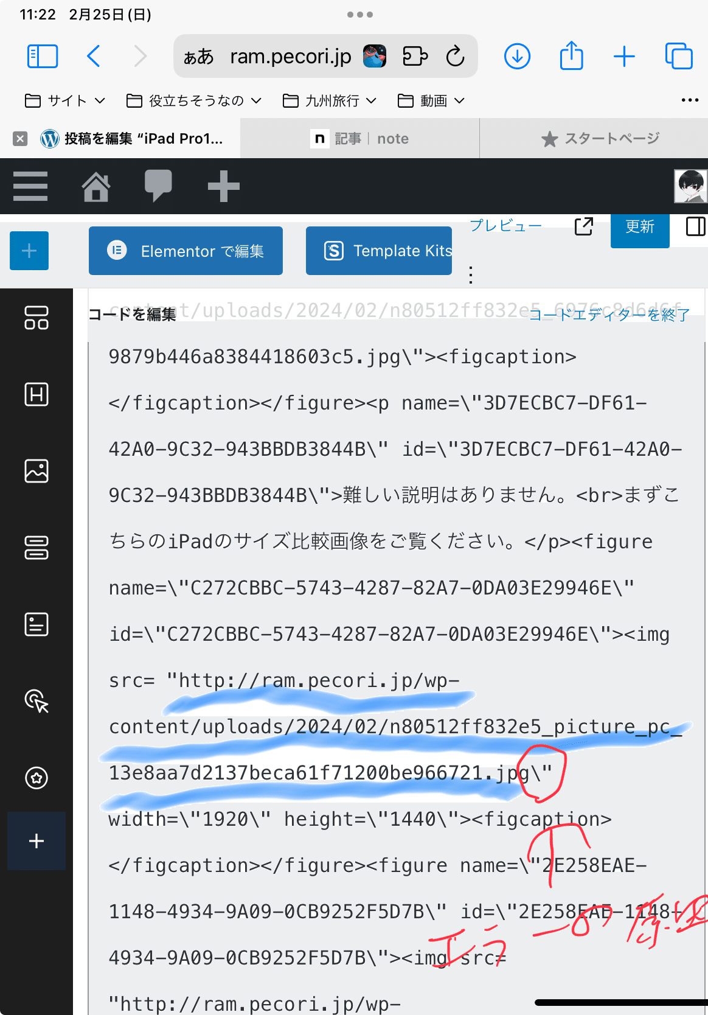Screen dimensions: 708x1015
Task: Open the WordPress admin hamburger menu
Action: (30, 186)
